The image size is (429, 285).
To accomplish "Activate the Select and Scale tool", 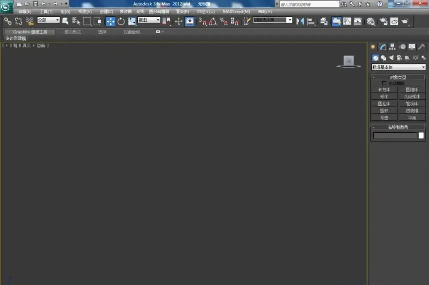I will (132, 21).
